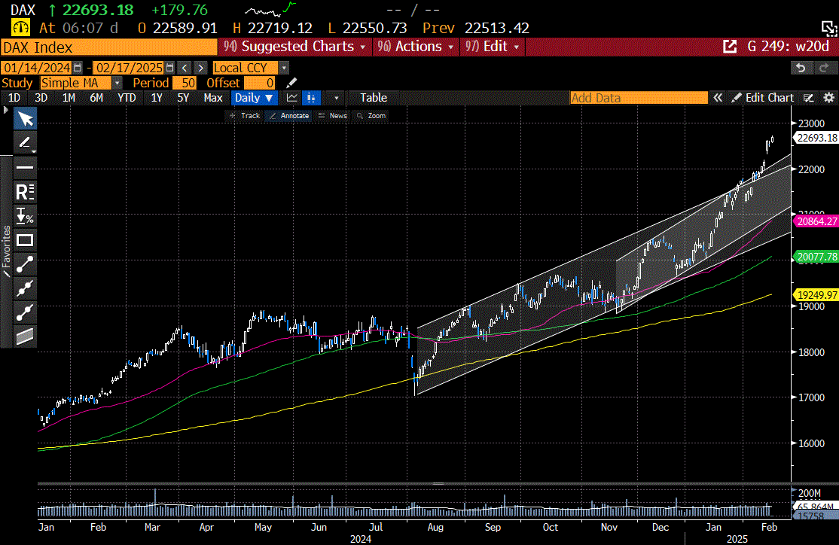Open chart settings gear icon
Viewport: 839px width, 545px height.
point(829,98)
